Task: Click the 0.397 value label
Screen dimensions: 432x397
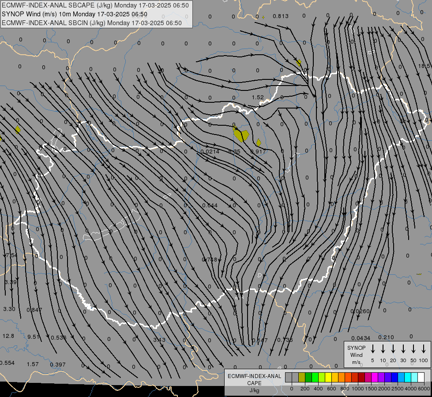Action: tap(58, 365)
